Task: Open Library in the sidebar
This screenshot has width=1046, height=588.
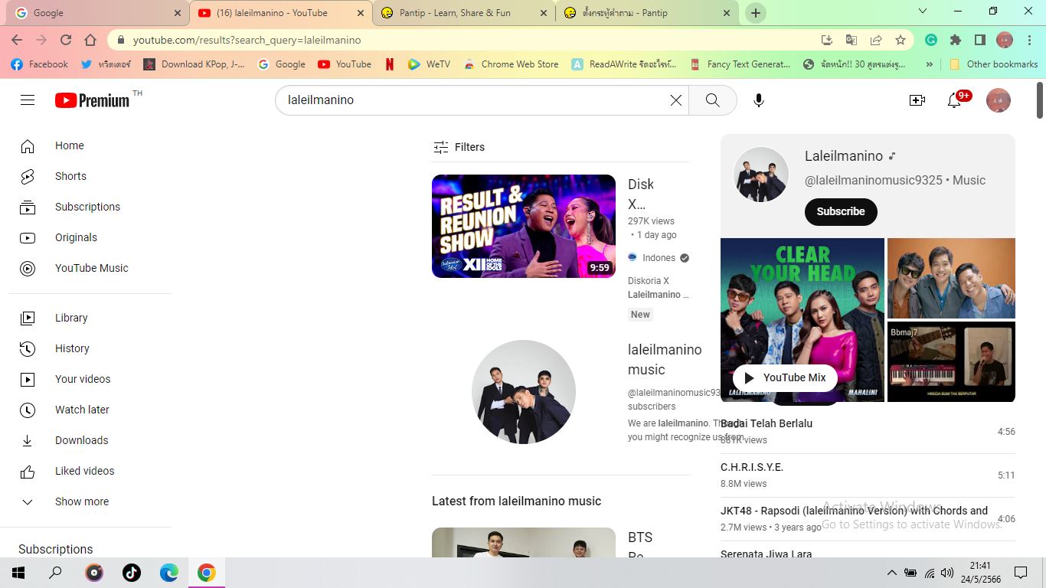Action: (90, 318)
